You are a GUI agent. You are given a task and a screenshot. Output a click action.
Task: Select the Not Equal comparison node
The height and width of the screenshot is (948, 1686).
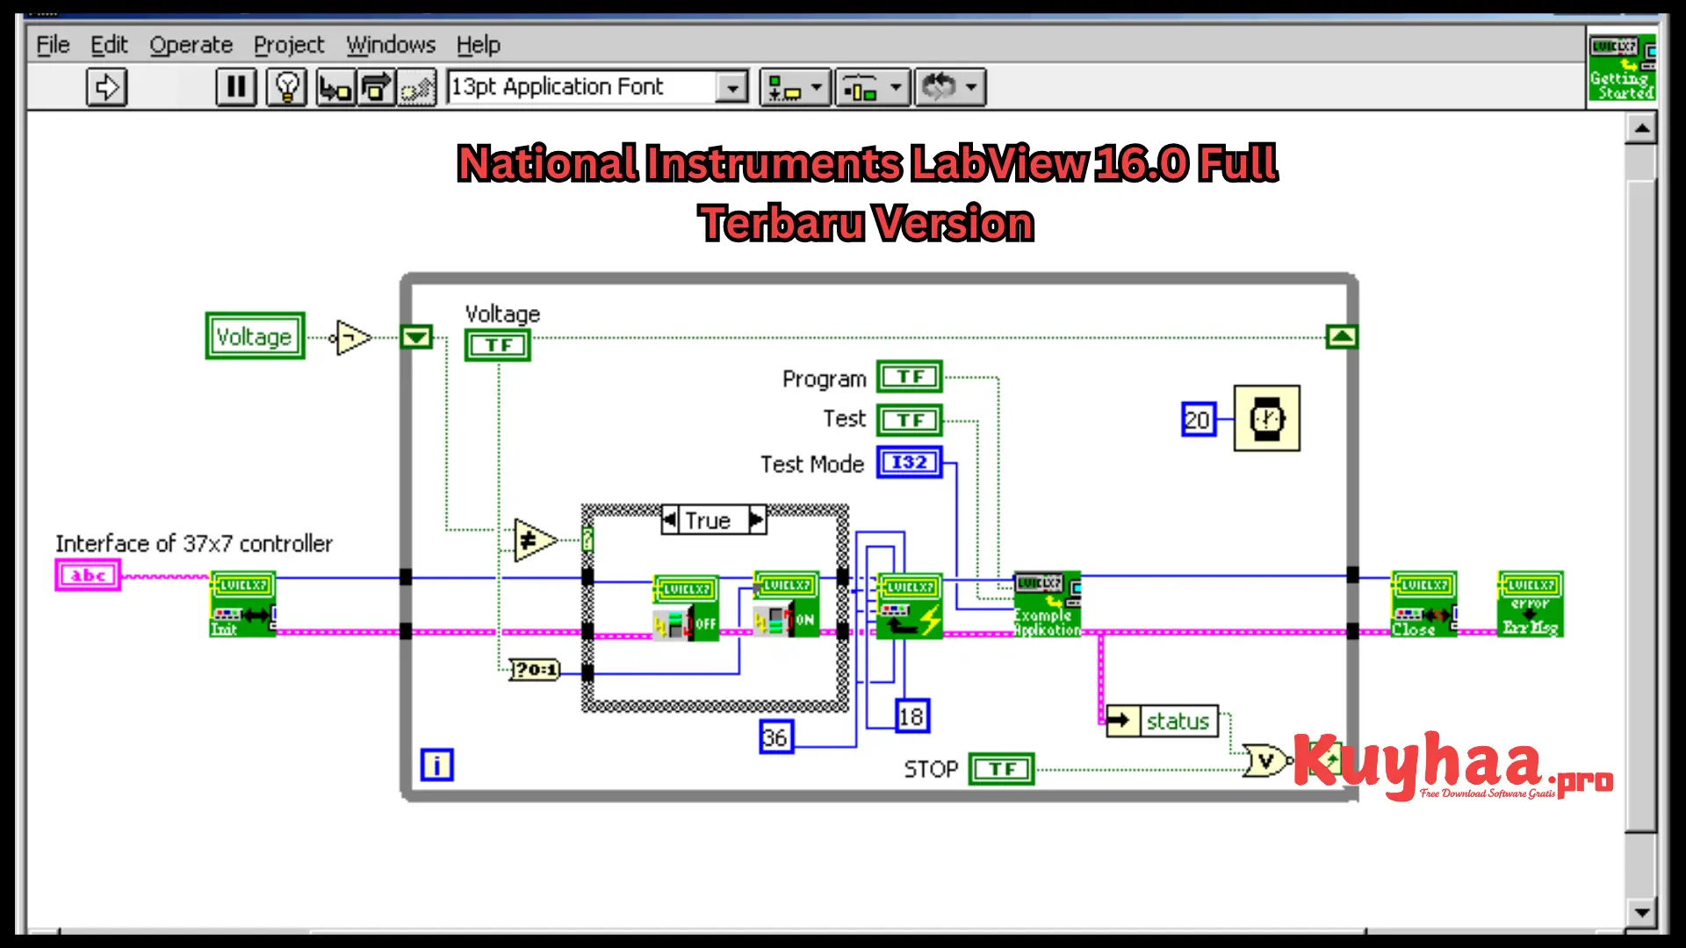[535, 541]
